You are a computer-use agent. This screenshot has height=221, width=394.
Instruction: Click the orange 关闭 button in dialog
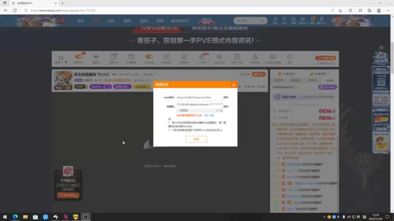point(196,139)
